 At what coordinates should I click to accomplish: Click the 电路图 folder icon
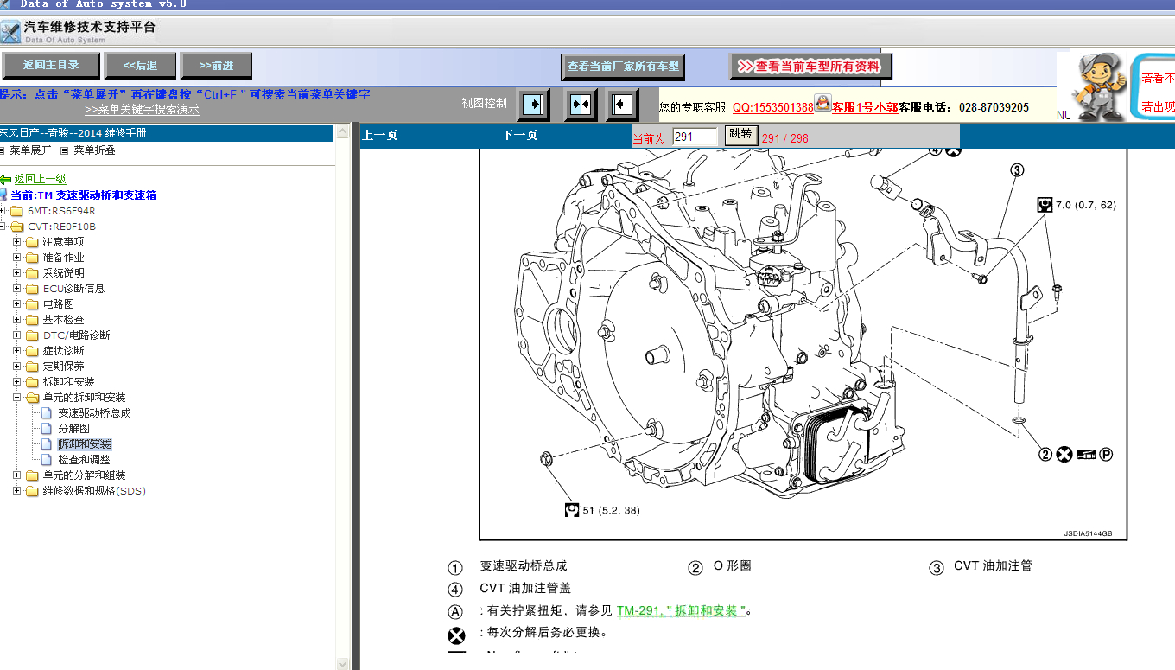point(32,304)
